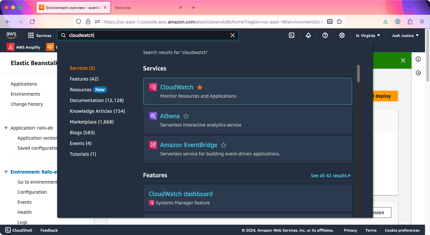Open the AWS logo home link
430x235 pixels.
(x=11, y=35)
